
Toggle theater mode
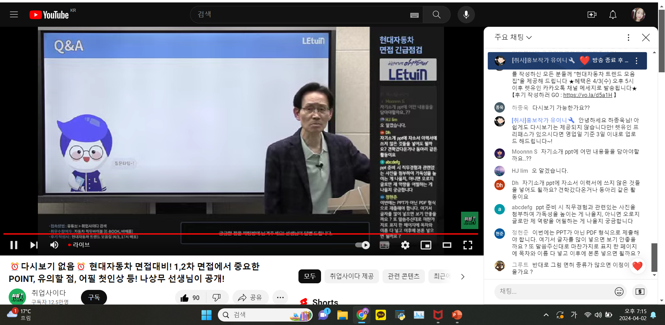click(447, 245)
